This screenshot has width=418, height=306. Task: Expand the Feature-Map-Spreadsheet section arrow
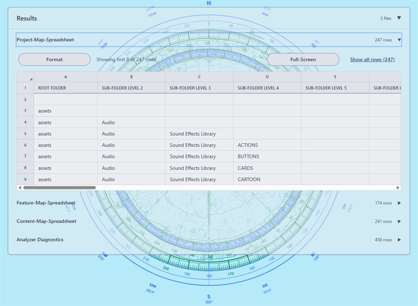click(399, 203)
